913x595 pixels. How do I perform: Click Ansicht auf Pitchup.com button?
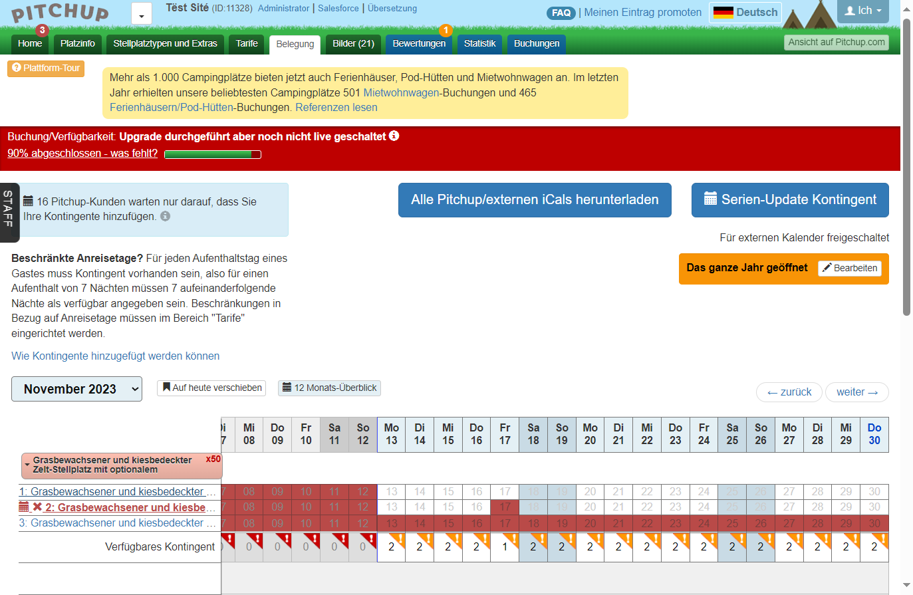click(x=837, y=43)
